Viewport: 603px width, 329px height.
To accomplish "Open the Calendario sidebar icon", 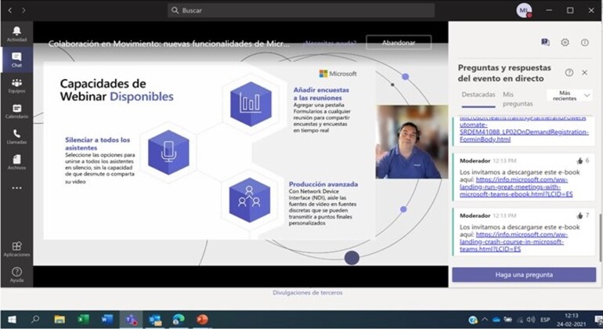I will pyautogui.click(x=16, y=111).
